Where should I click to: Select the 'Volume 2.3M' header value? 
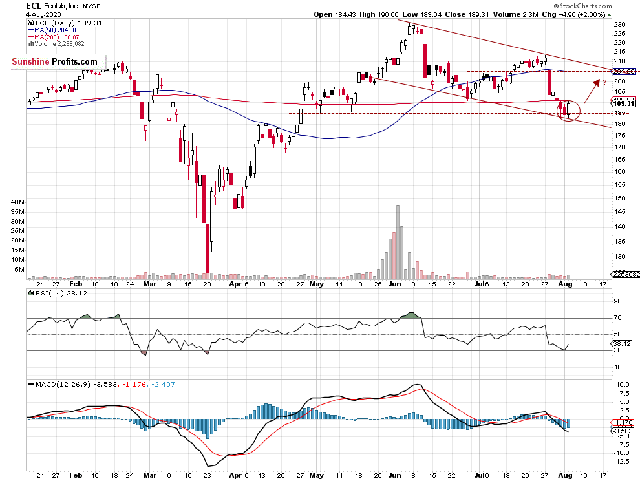pos(515,14)
